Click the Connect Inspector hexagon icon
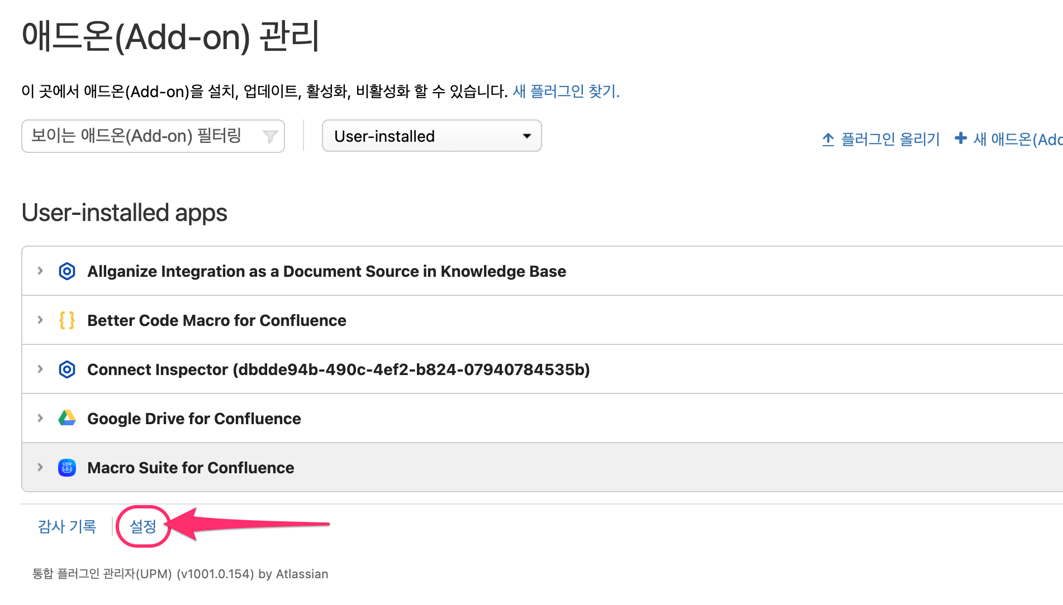The width and height of the screenshot is (1063, 605). 67,369
